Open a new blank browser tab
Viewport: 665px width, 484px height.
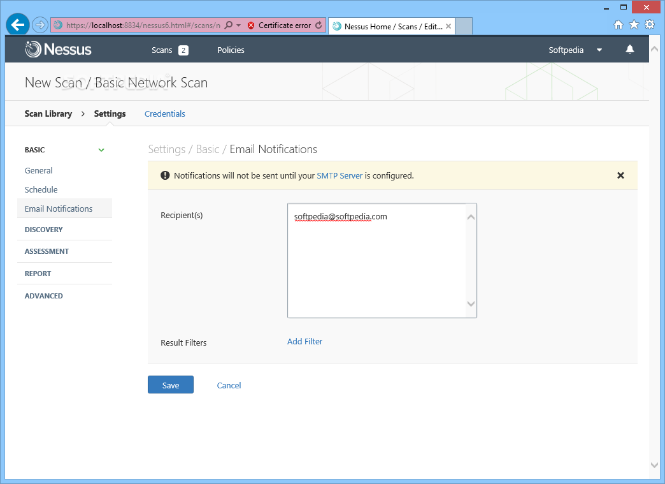(x=464, y=26)
